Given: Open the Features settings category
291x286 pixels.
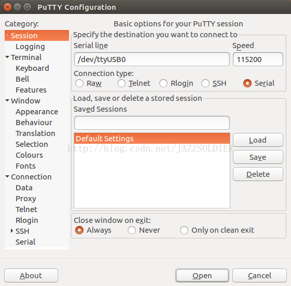Looking at the screenshot, I should coord(31,90).
